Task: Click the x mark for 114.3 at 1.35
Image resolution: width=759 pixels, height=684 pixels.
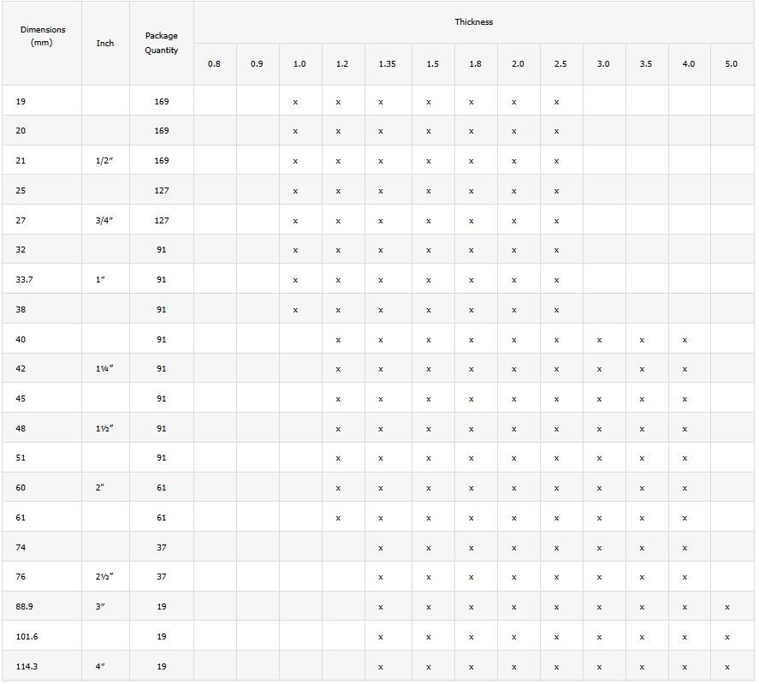Action: point(381,667)
